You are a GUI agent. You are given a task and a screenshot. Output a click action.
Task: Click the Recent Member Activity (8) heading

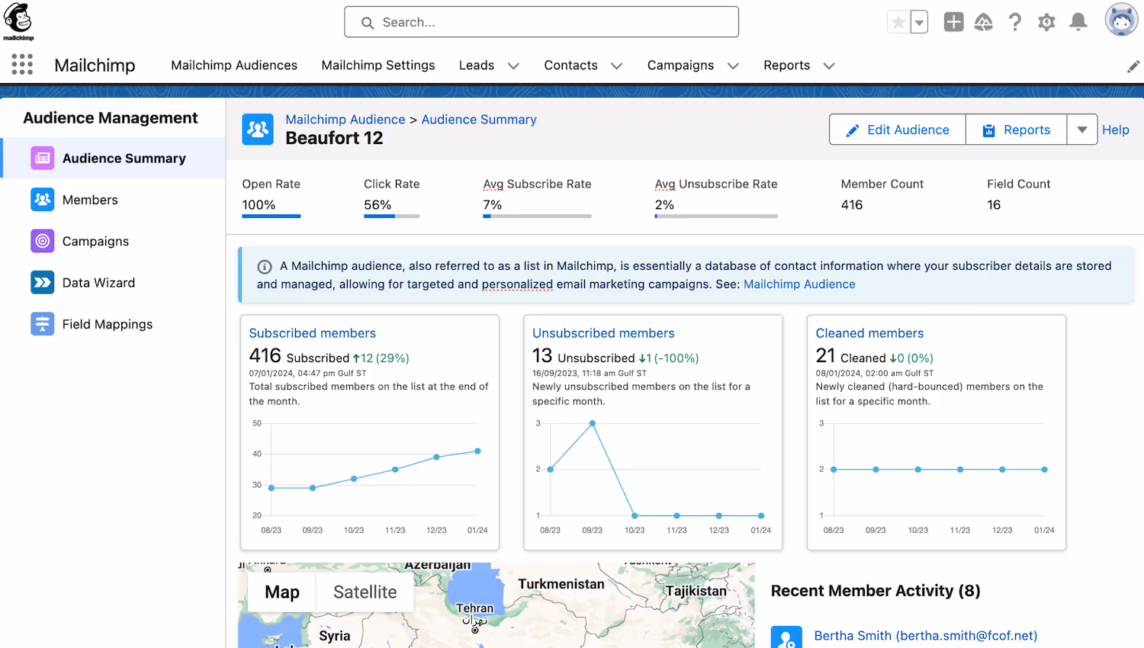tap(876, 591)
